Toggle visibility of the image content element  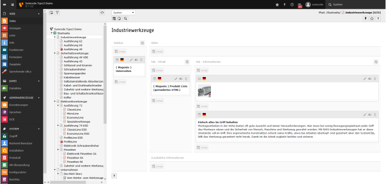click(x=370, y=79)
